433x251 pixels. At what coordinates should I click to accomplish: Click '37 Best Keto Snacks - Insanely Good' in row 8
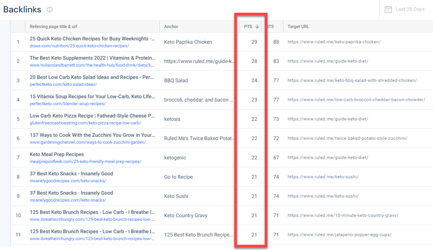(x=71, y=174)
